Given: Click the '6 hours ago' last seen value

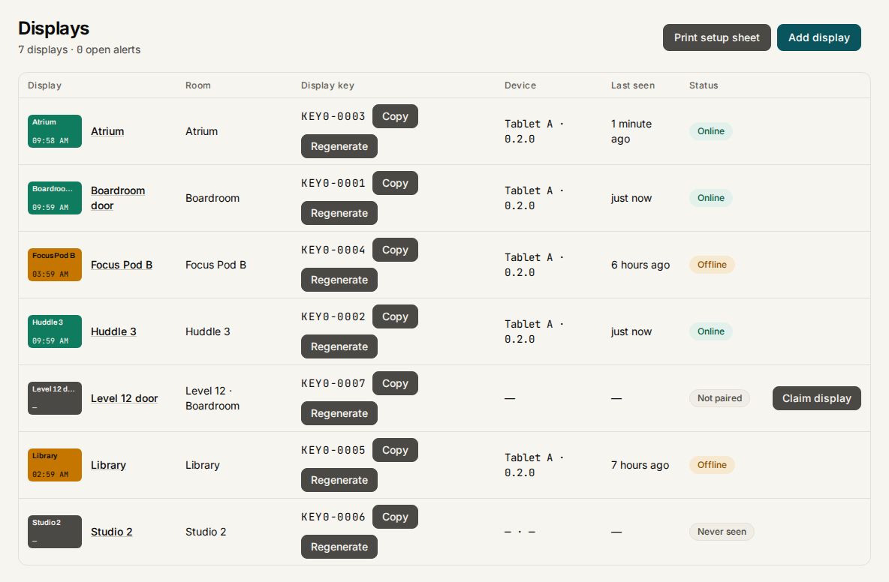Looking at the screenshot, I should click(640, 265).
